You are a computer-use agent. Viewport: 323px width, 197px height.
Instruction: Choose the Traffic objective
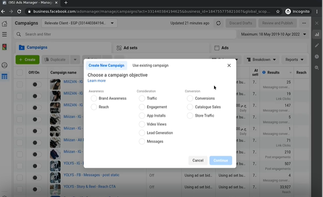(x=142, y=98)
